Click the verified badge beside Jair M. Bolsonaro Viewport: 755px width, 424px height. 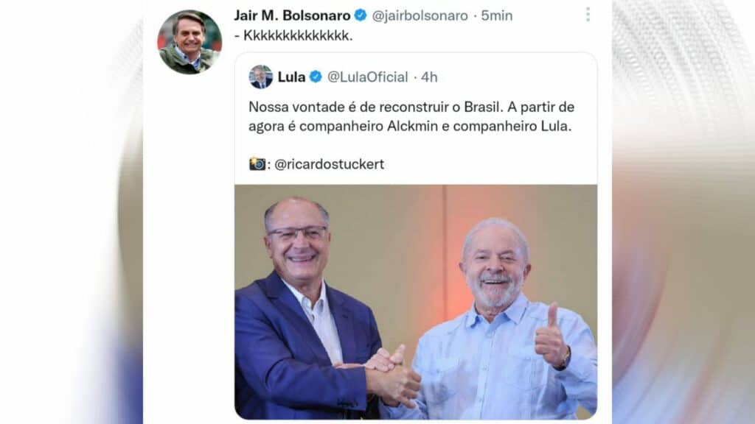pos(360,15)
